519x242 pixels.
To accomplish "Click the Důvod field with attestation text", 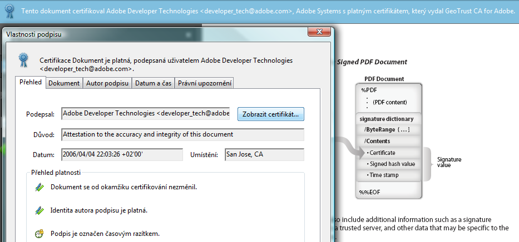I will click(182, 135).
